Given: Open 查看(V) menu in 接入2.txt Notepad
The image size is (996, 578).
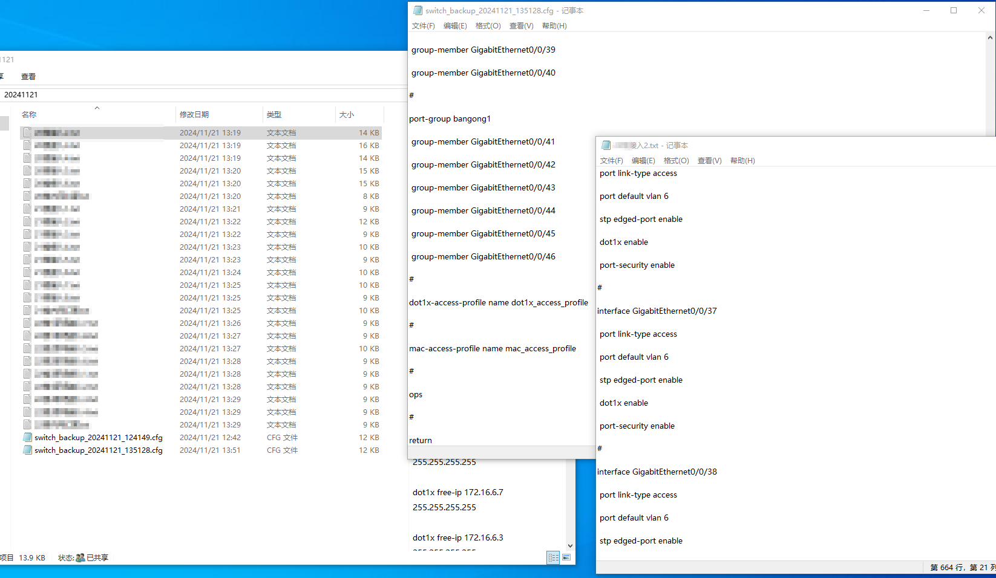Looking at the screenshot, I should tap(709, 161).
